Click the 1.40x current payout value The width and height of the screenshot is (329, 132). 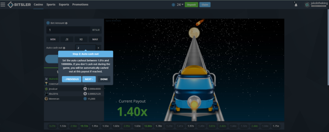click(x=132, y=111)
